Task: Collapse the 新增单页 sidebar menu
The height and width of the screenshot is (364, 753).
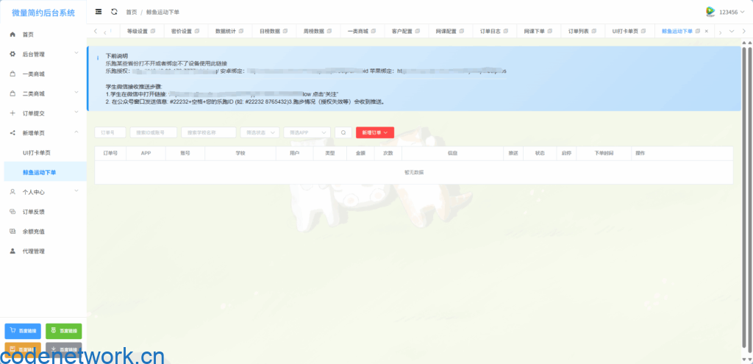Action: point(43,133)
